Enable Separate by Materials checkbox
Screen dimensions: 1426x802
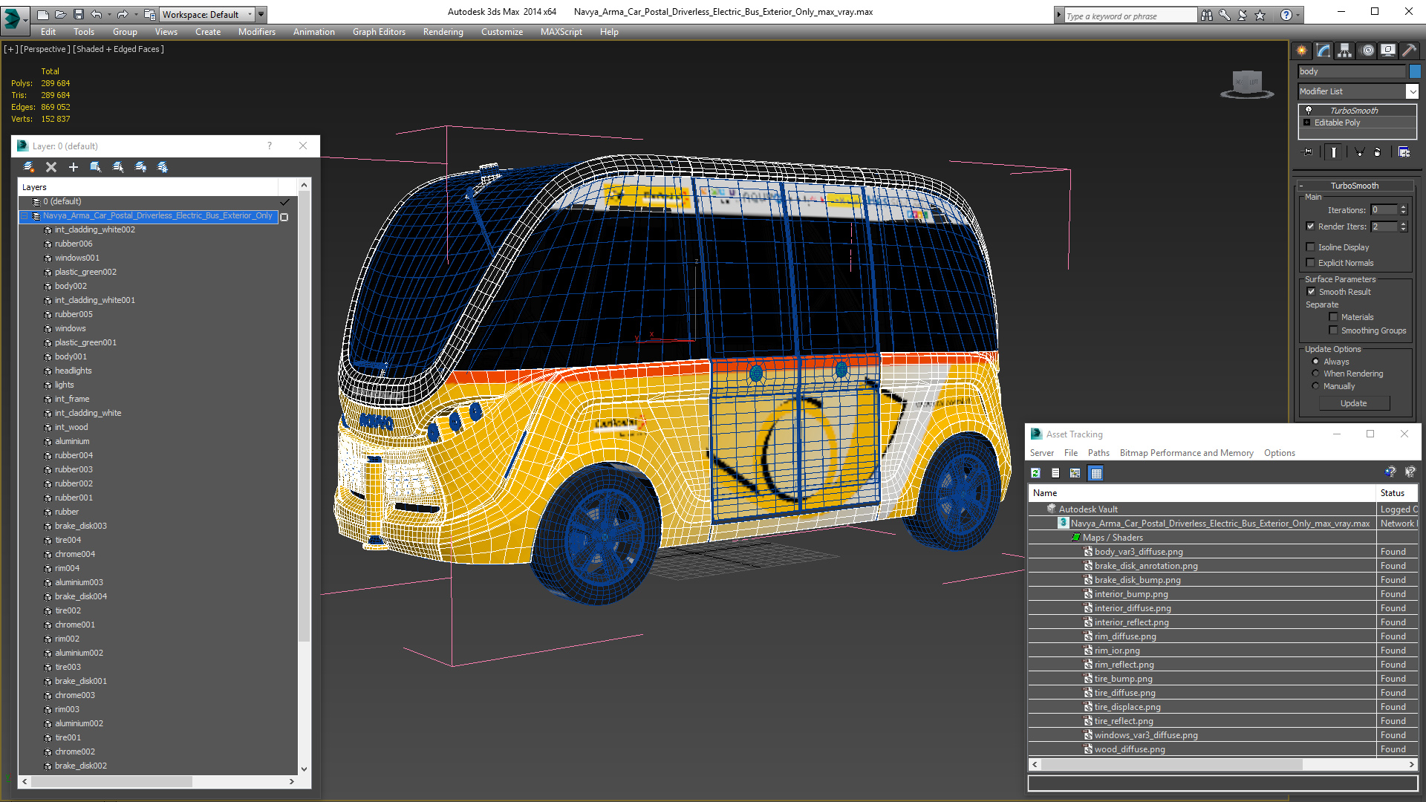(x=1333, y=317)
